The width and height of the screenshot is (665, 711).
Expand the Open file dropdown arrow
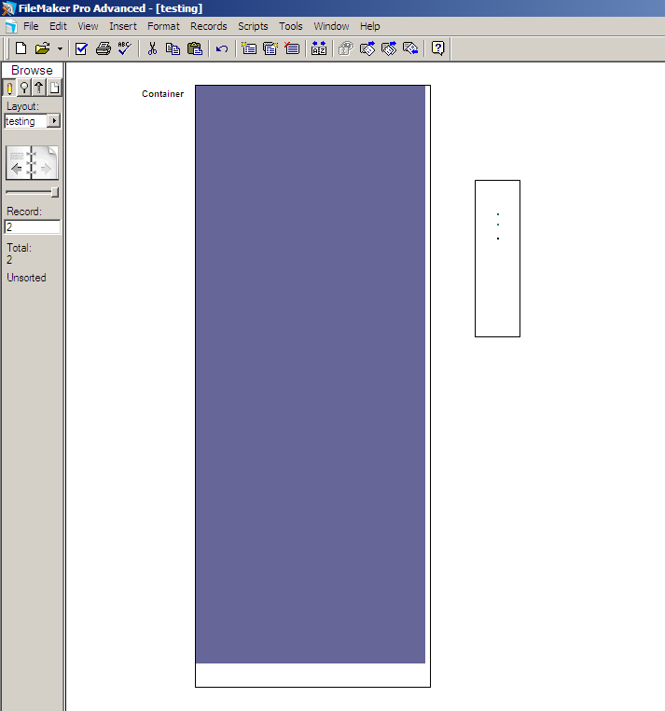pos(60,48)
